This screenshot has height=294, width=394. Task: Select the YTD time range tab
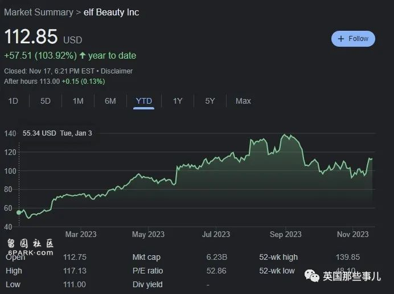click(x=143, y=101)
